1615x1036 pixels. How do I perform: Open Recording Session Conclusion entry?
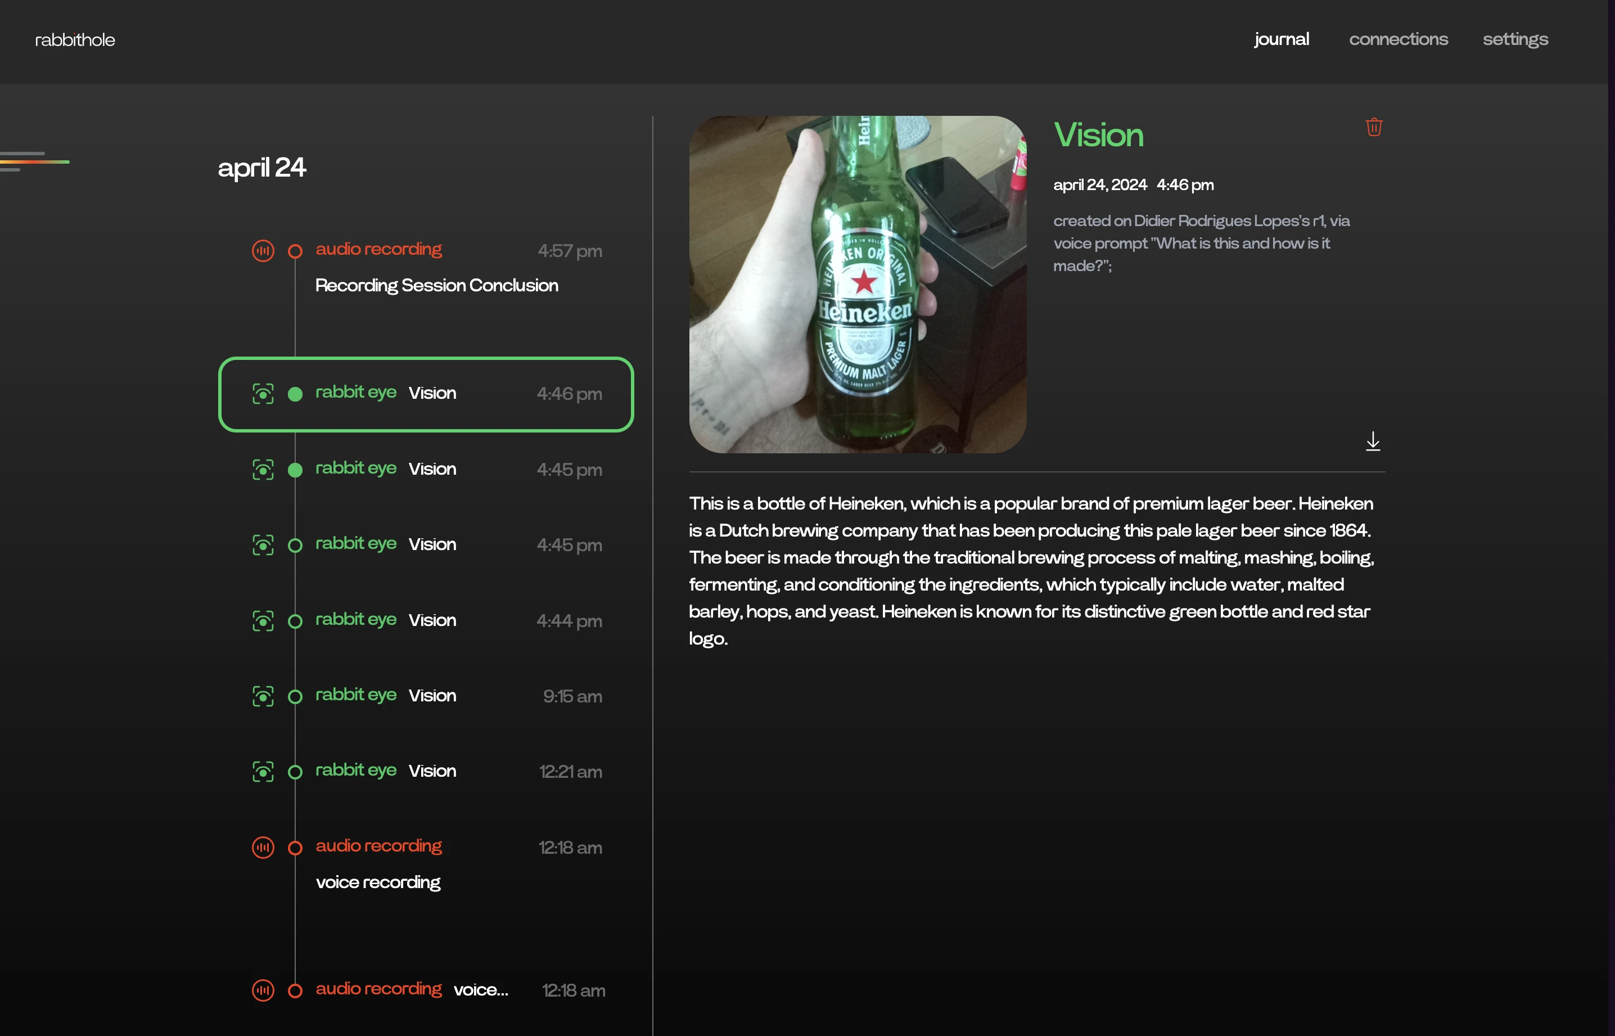coord(436,285)
